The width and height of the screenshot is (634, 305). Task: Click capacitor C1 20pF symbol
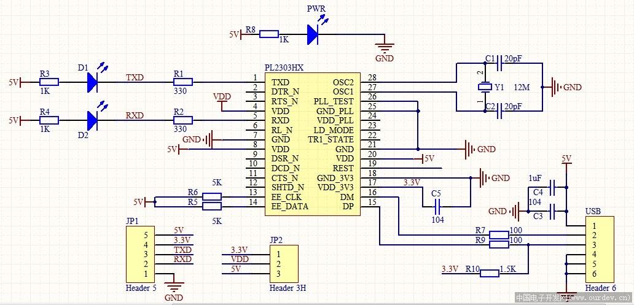pos(499,63)
